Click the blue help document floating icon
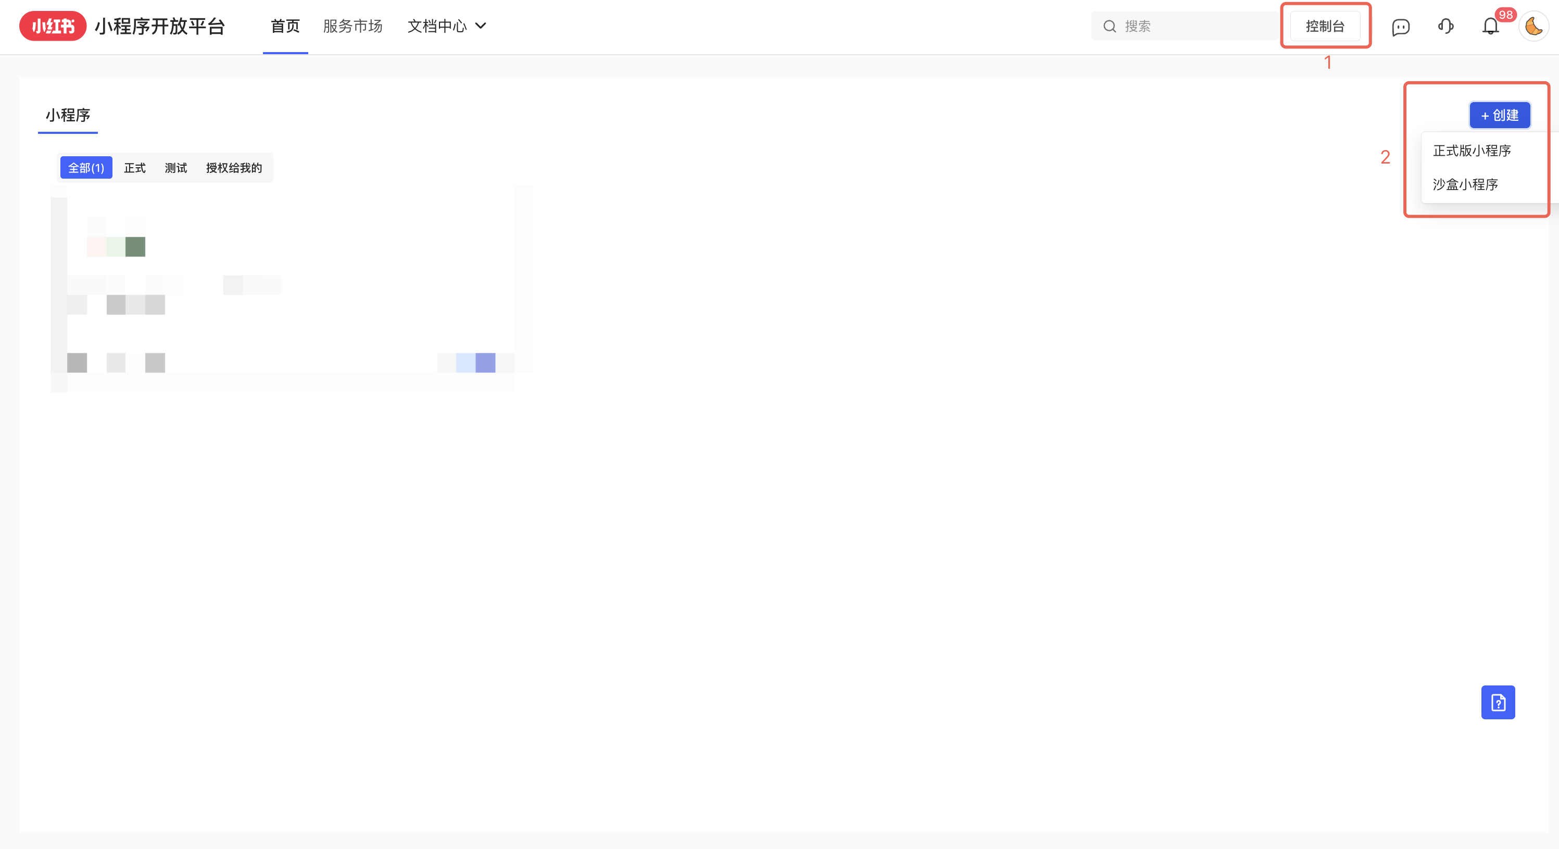The height and width of the screenshot is (849, 1559). (x=1498, y=703)
